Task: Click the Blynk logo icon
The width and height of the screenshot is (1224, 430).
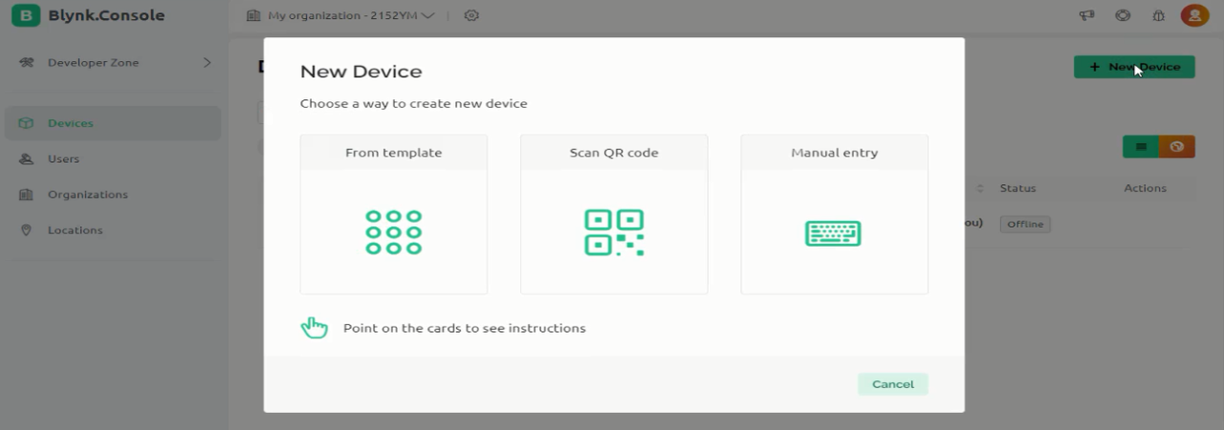Action: point(26,15)
